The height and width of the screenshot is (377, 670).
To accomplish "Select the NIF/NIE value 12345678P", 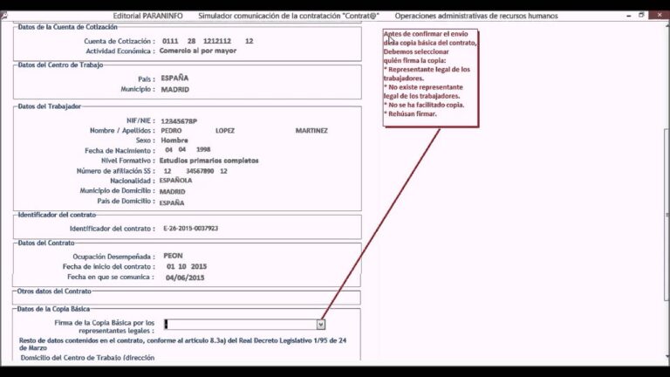I will [178, 120].
